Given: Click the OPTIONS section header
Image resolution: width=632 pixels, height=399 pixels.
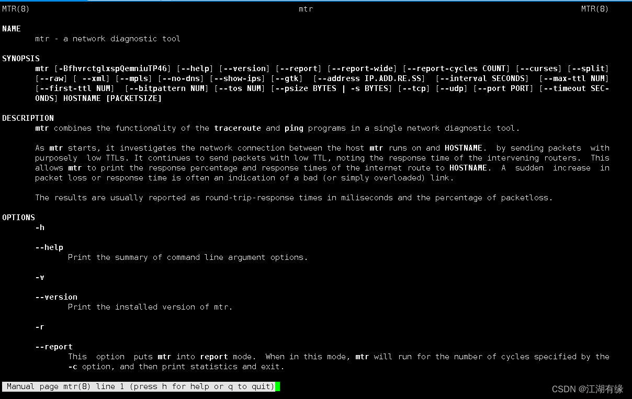Looking at the screenshot, I should coord(18,217).
